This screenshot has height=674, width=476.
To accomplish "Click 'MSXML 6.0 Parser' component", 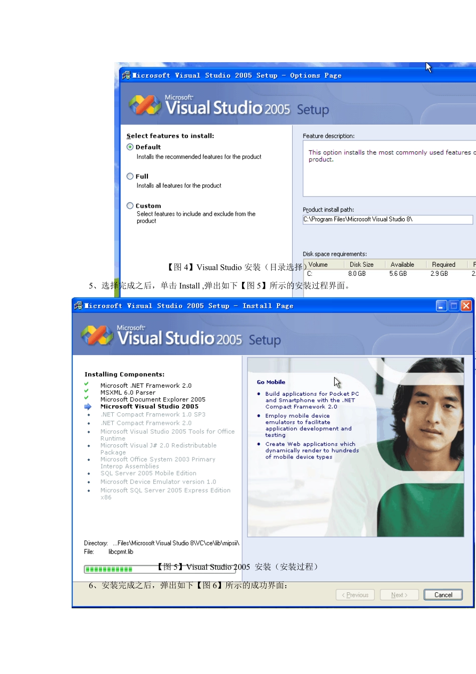I will (x=128, y=393).
